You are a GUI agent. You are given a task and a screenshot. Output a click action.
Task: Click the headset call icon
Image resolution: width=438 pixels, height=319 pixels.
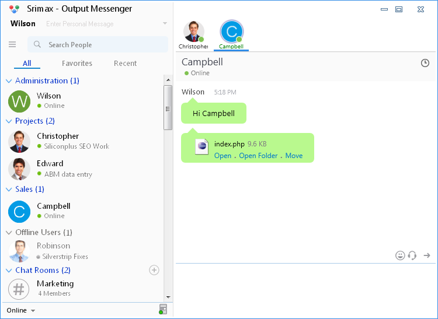point(412,255)
